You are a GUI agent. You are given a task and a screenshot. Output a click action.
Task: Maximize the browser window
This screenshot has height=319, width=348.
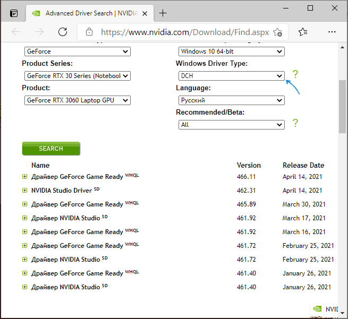click(310, 8)
